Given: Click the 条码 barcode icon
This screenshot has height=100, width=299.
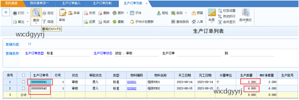Looking at the screenshot, I should (173, 13).
